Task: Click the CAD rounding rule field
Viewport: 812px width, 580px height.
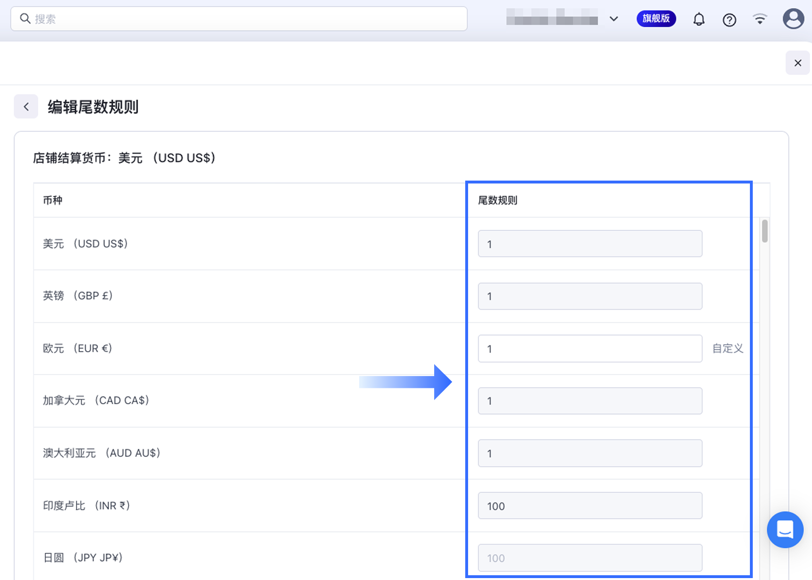Action: click(589, 401)
